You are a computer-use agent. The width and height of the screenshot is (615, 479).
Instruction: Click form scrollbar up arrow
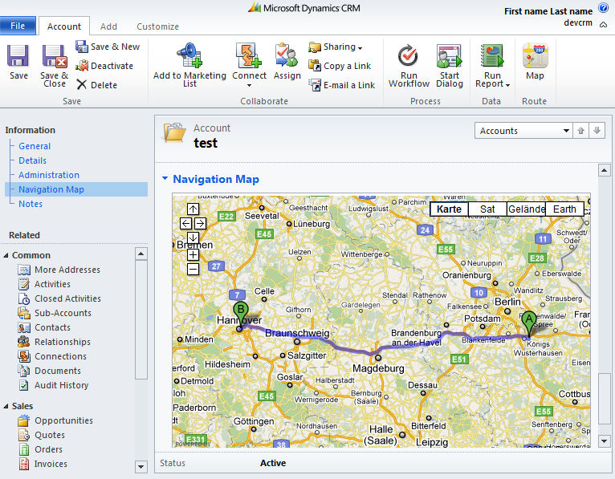click(x=604, y=171)
